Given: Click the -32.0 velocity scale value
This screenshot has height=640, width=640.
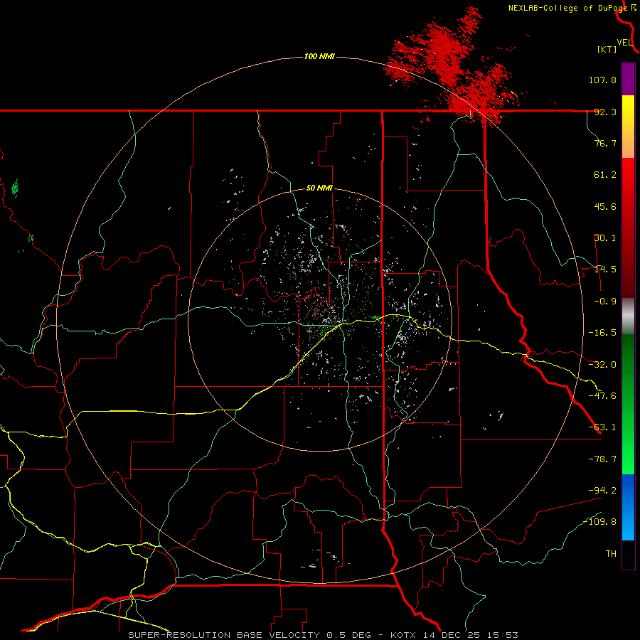Looking at the screenshot, I should tap(602, 365).
